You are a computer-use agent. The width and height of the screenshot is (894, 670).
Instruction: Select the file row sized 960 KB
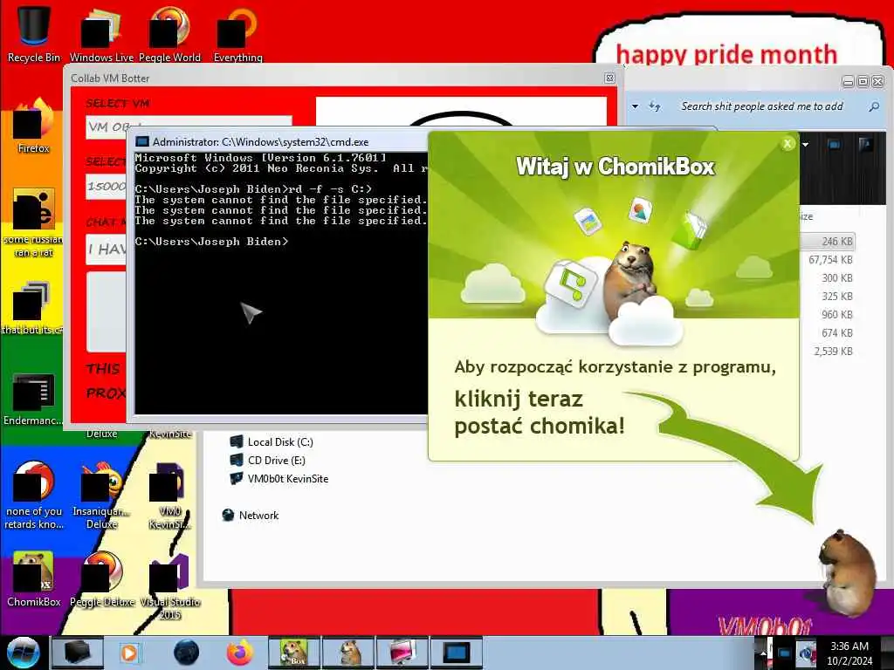828,314
